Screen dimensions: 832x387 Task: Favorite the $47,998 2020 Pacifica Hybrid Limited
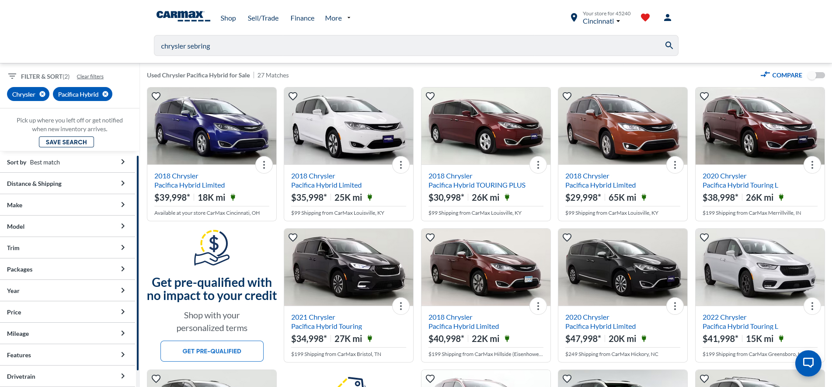567,237
